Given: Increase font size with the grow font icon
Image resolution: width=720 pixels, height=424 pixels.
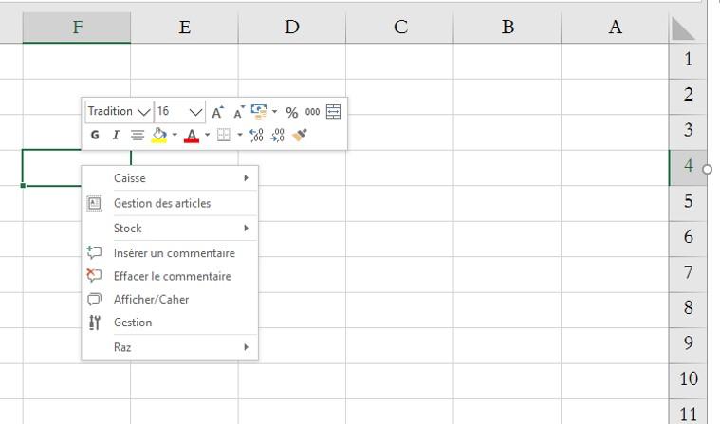Looking at the screenshot, I should [217, 112].
